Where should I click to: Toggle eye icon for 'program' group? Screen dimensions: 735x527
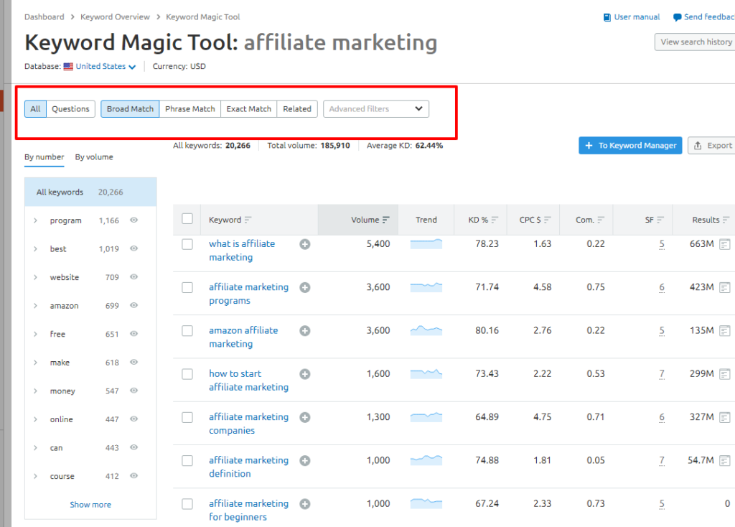(134, 220)
